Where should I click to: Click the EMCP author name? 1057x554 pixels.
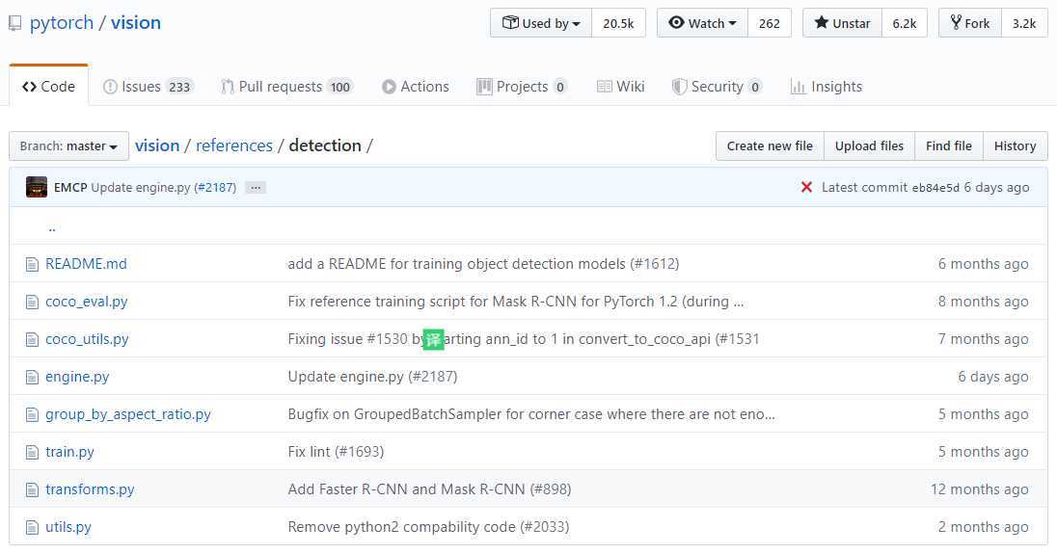pos(70,187)
